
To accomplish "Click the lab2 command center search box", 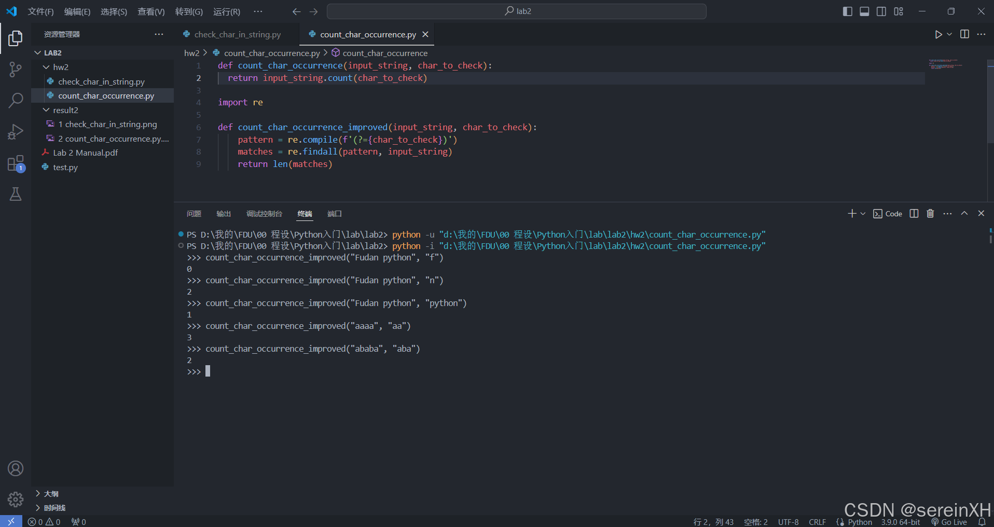I will (517, 11).
